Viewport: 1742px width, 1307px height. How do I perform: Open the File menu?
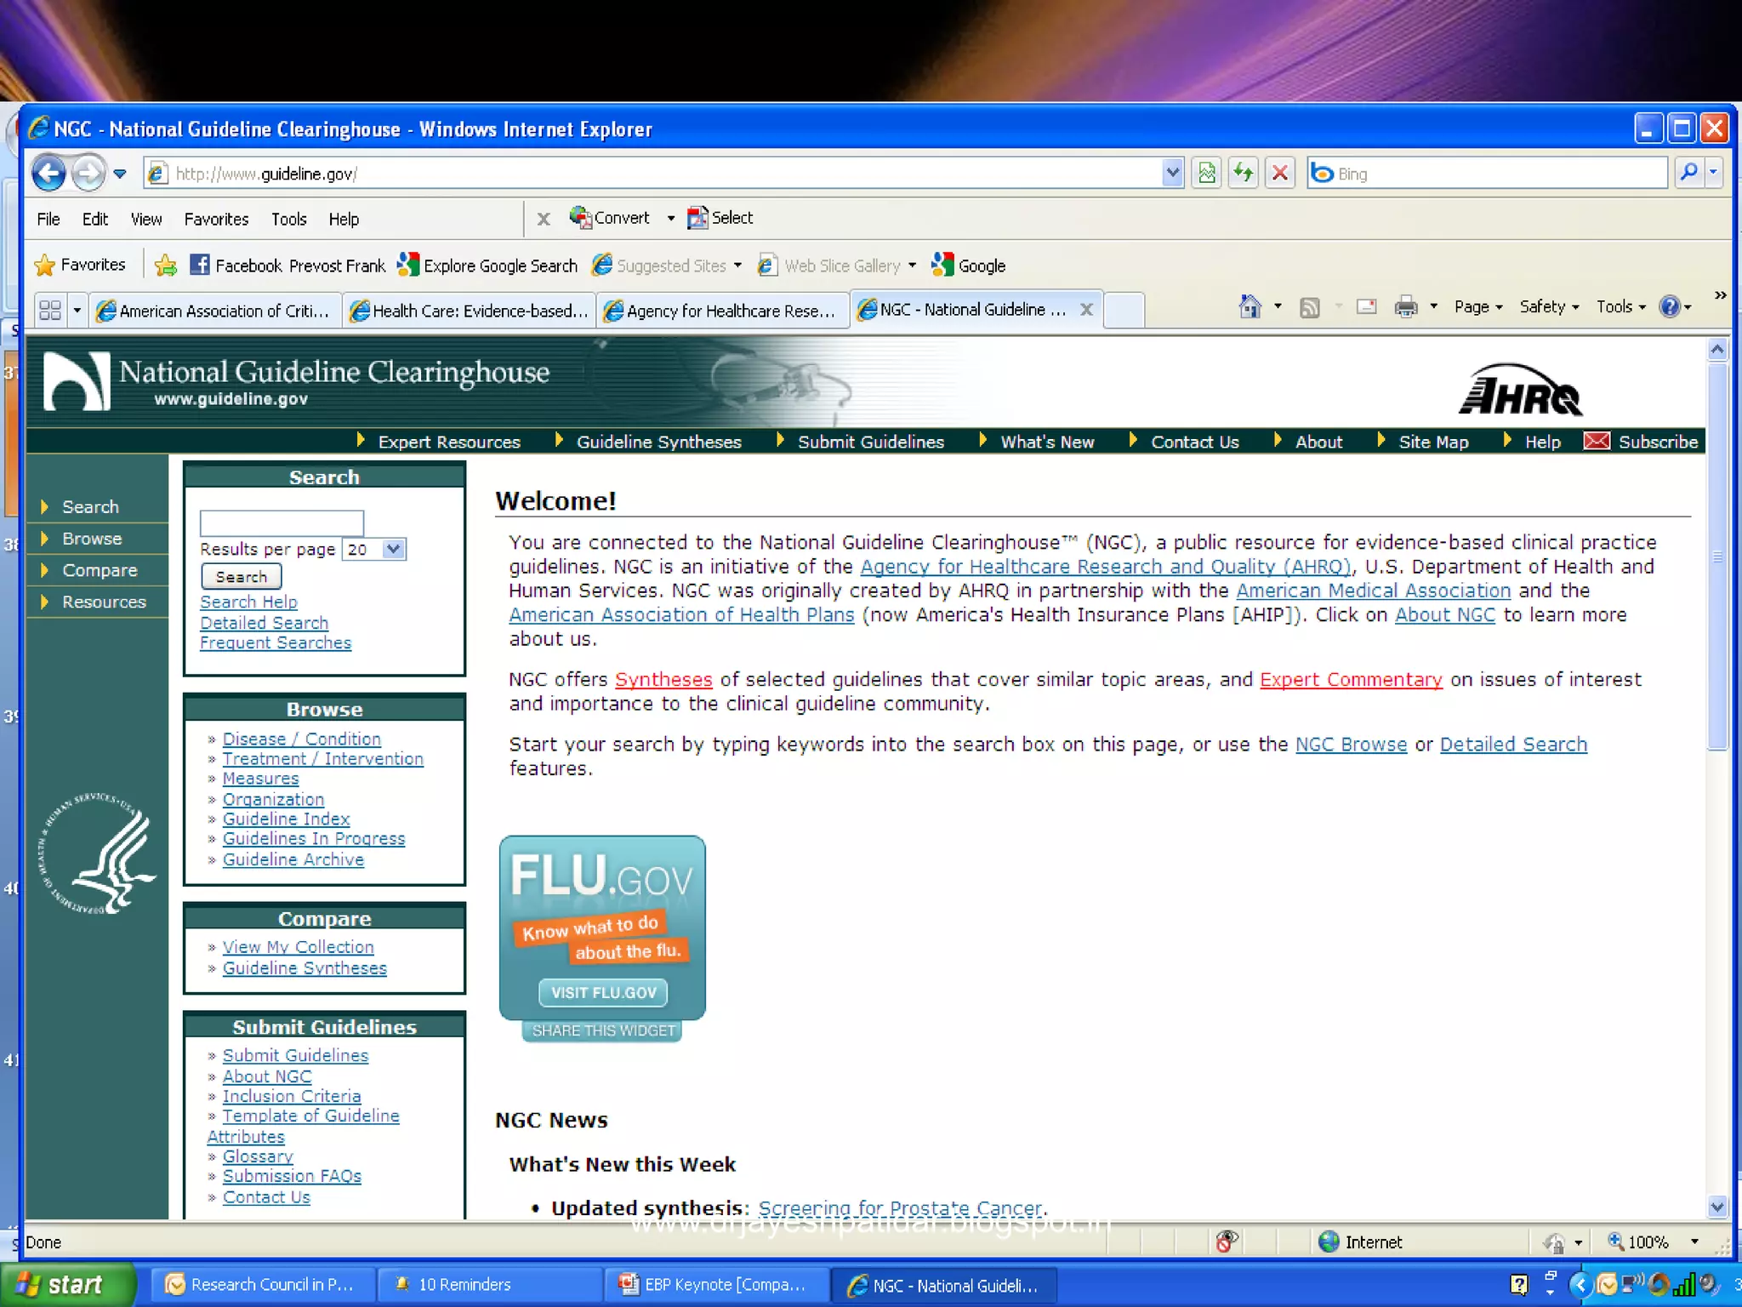48,220
